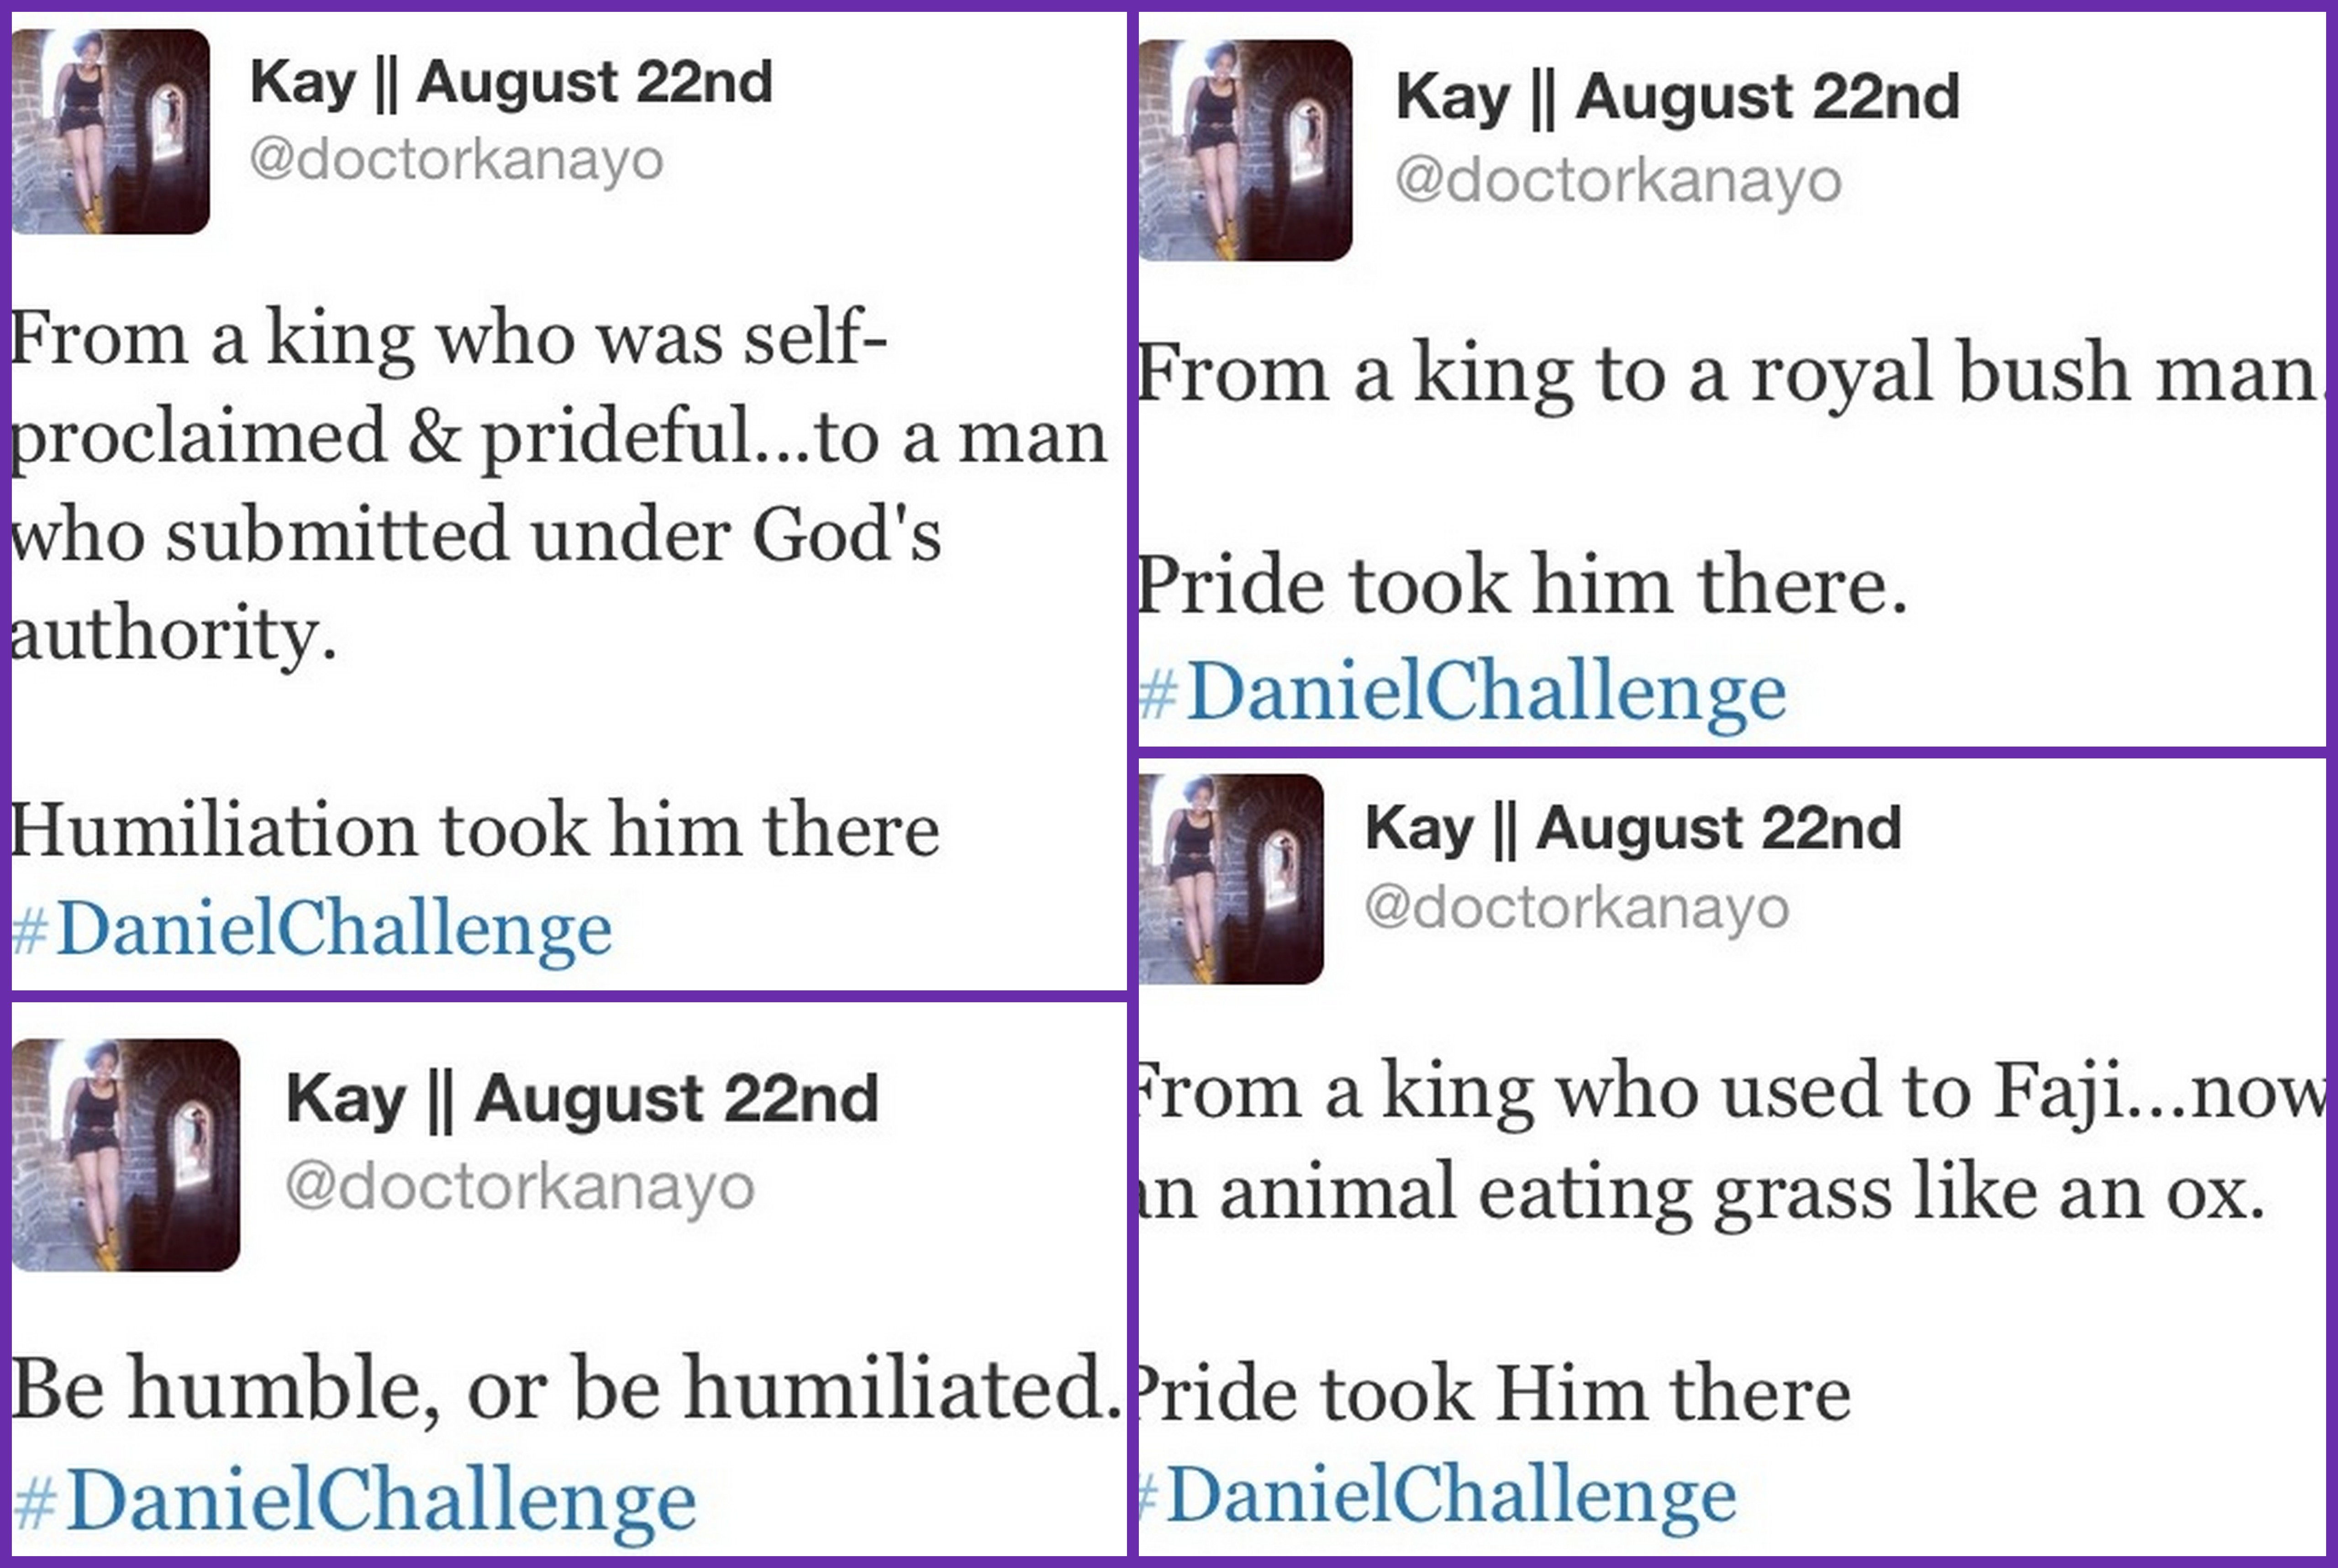The image size is (2338, 1568).
Task: Open the profile photo on the "royal bush man" tweet
Action: pos(1245,151)
